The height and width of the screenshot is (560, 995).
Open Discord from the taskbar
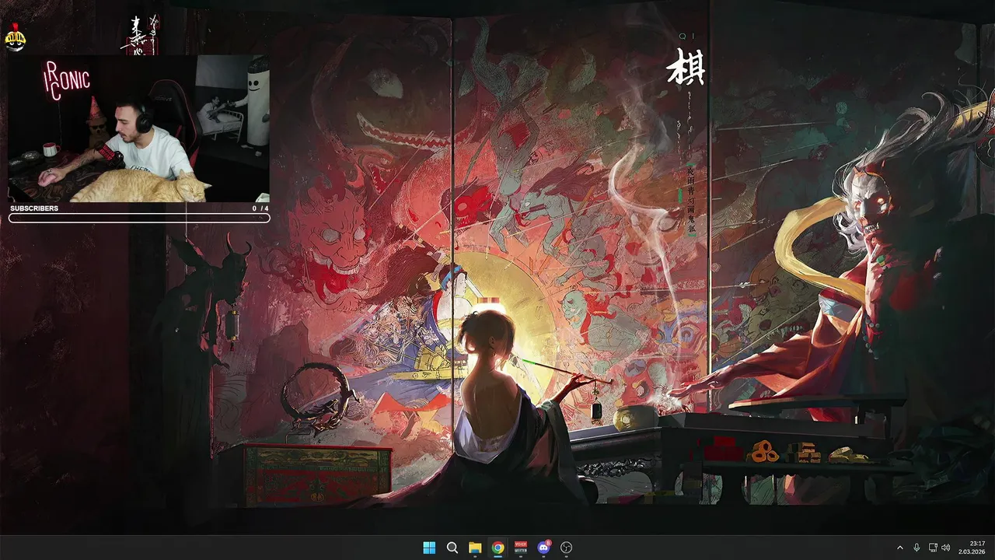coord(543,548)
